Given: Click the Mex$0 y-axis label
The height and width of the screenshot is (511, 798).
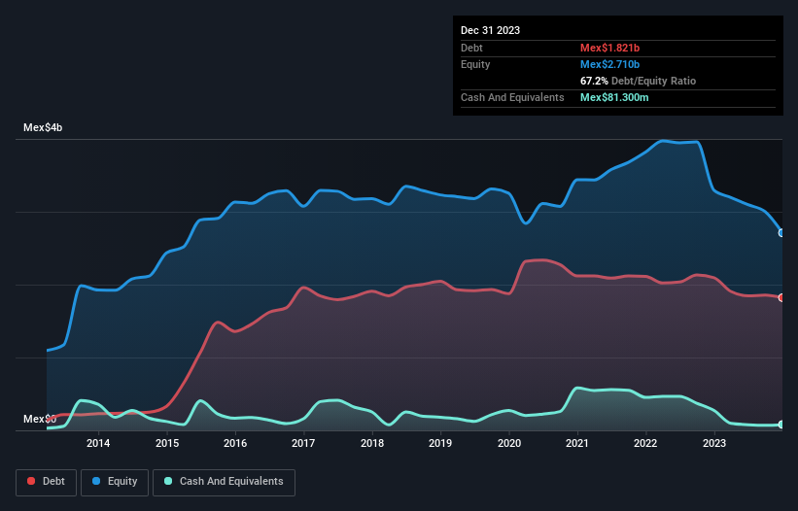Looking at the screenshot, I should [40, 419].
